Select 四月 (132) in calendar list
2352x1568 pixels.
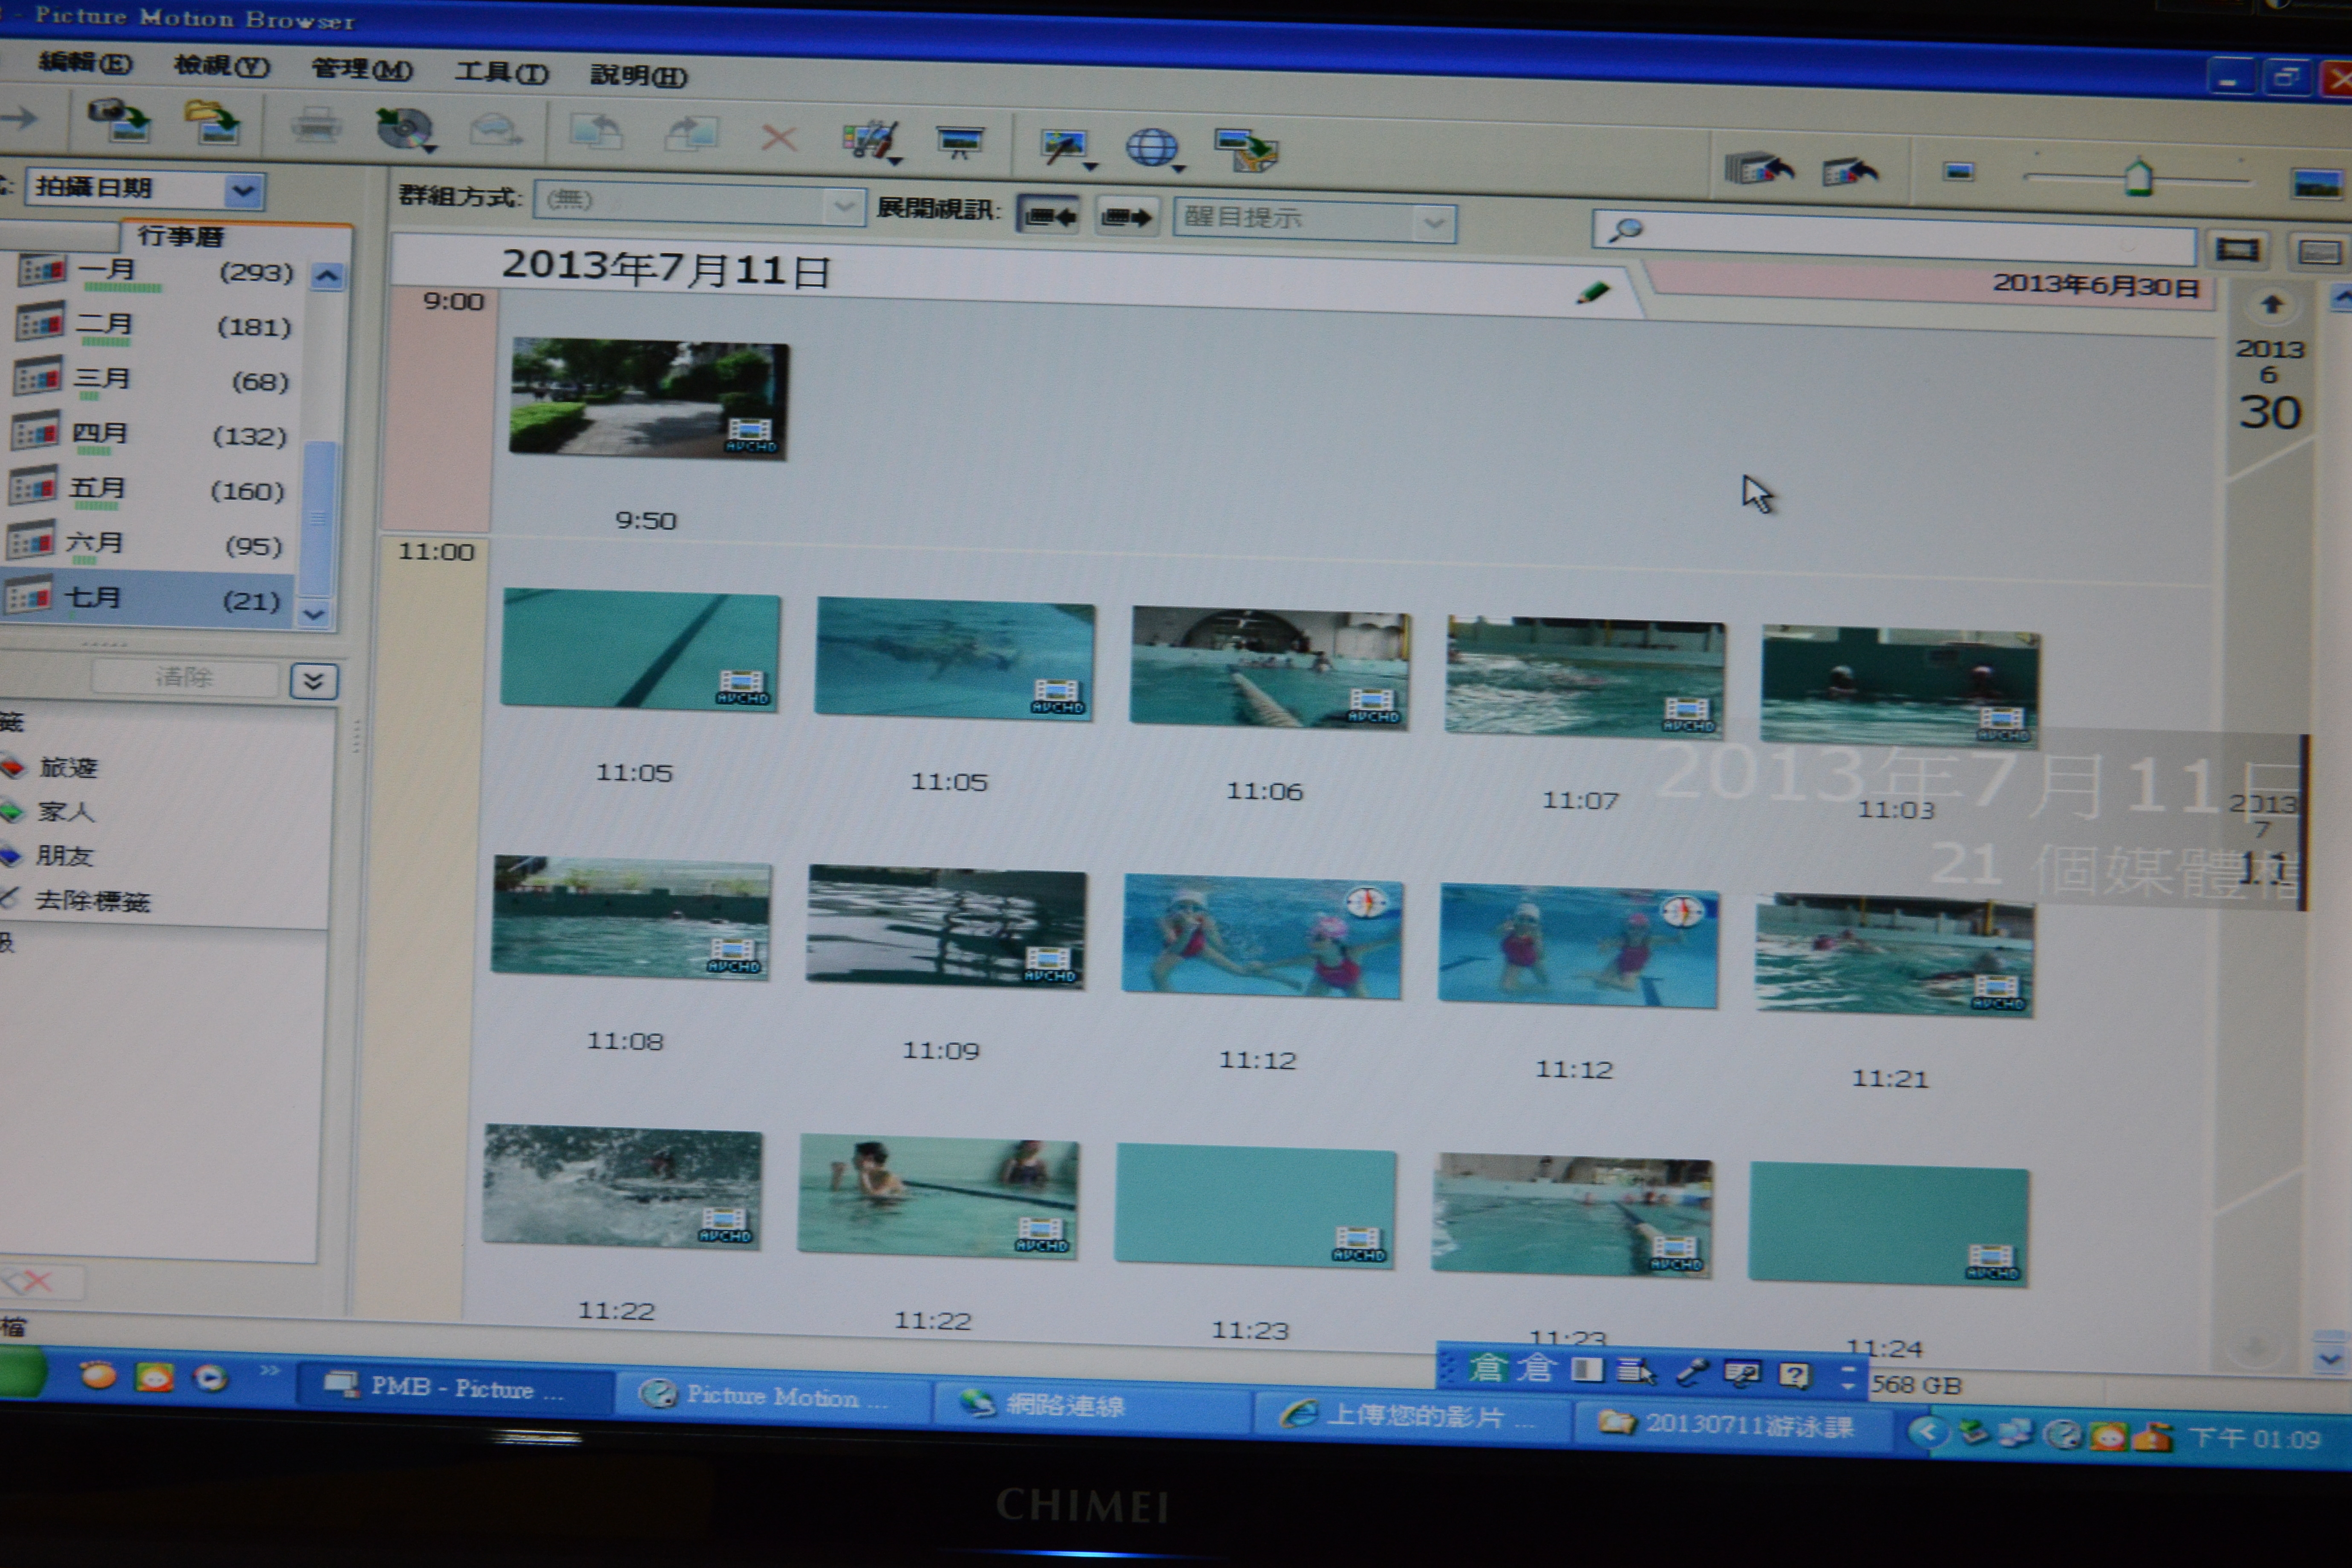150,435
